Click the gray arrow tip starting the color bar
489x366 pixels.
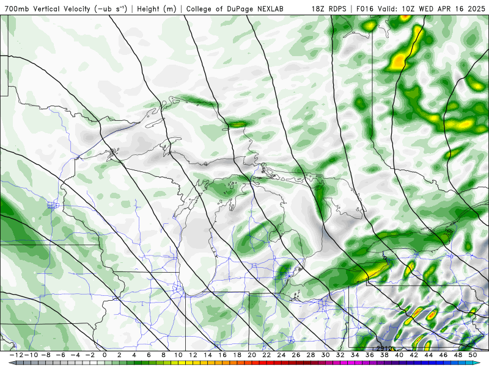[12, 363]
